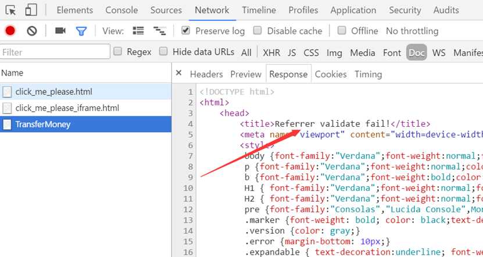This screenshot has width=483, height=257.
Task: Switch to the overview (waterfall) view icon
Action: [160, 30]
